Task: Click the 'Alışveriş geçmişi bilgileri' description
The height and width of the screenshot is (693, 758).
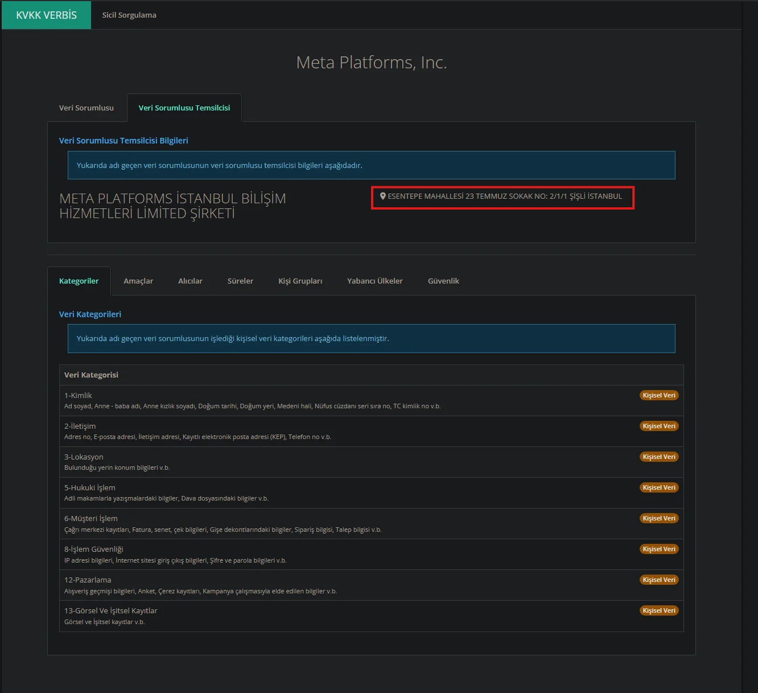Action: (200, 591)
